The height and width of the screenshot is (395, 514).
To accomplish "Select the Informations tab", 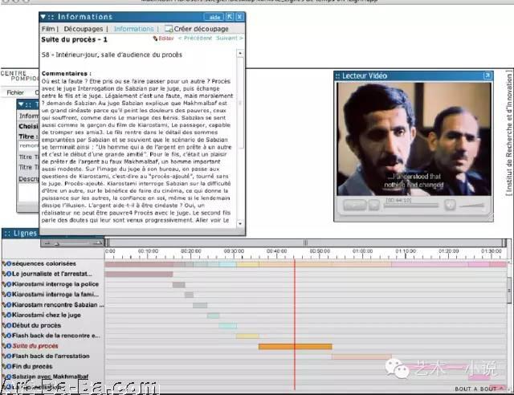I will pyautogui.click(x=133, y=29).
